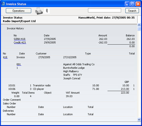Open the S/INV:418 invoice link
This screenshot has height=126, width=142.
[19, 39]
